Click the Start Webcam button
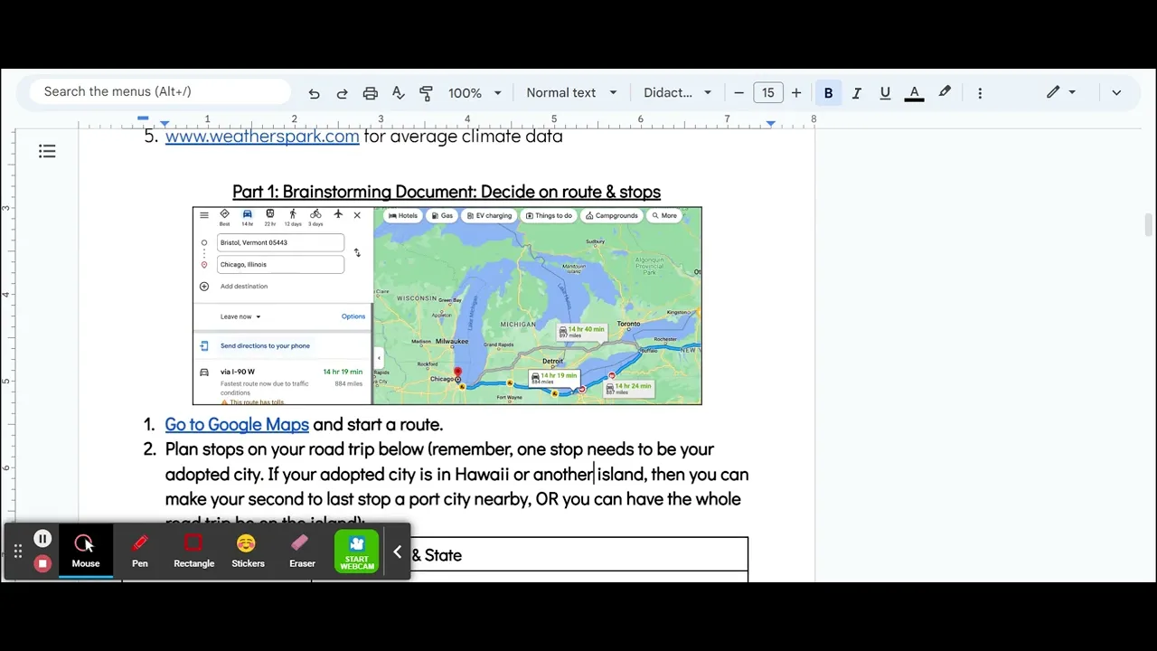1157x651 pixels. (x=357, y=551)
